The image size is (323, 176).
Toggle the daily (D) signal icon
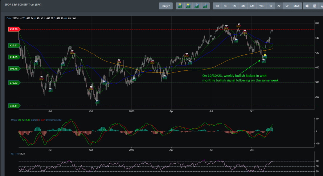(x=197, y=6)
